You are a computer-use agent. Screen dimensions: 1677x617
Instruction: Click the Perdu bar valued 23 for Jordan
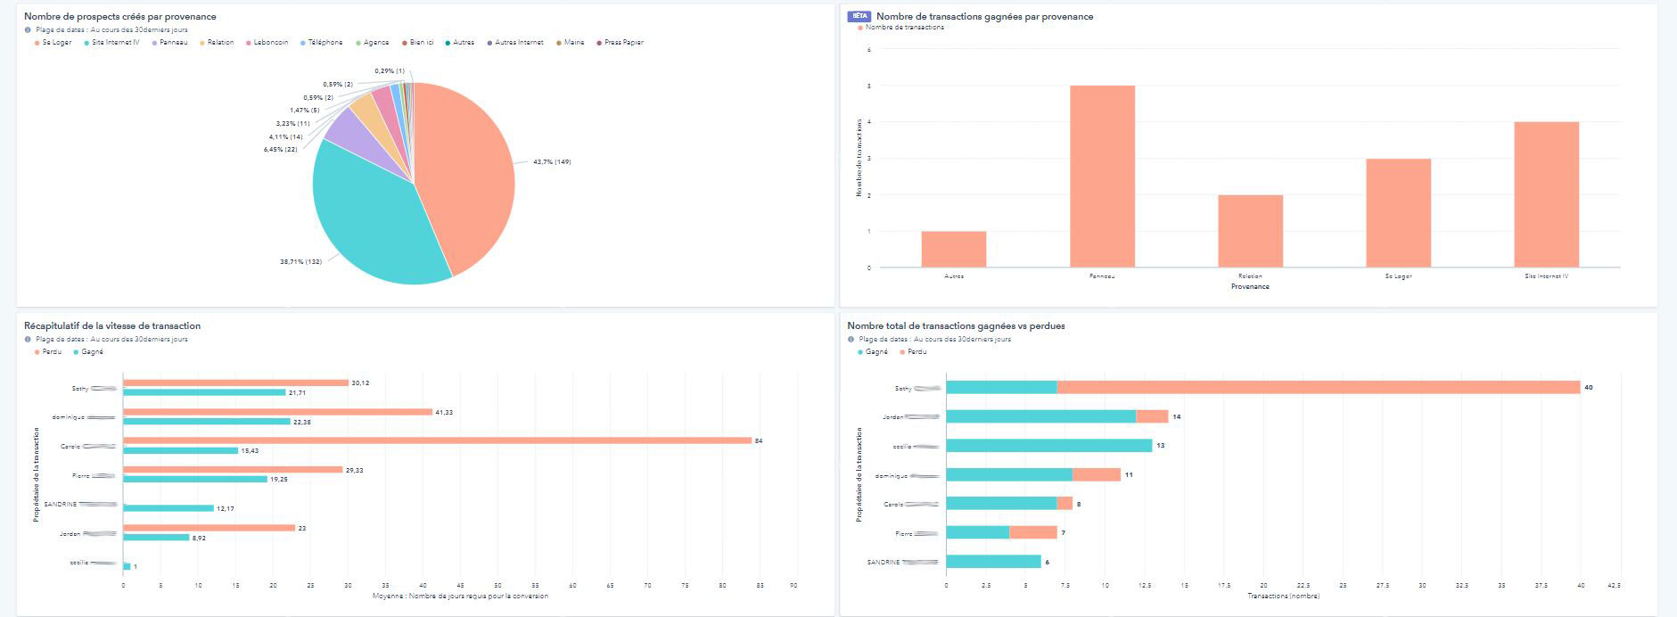click(x=209, y=528)
